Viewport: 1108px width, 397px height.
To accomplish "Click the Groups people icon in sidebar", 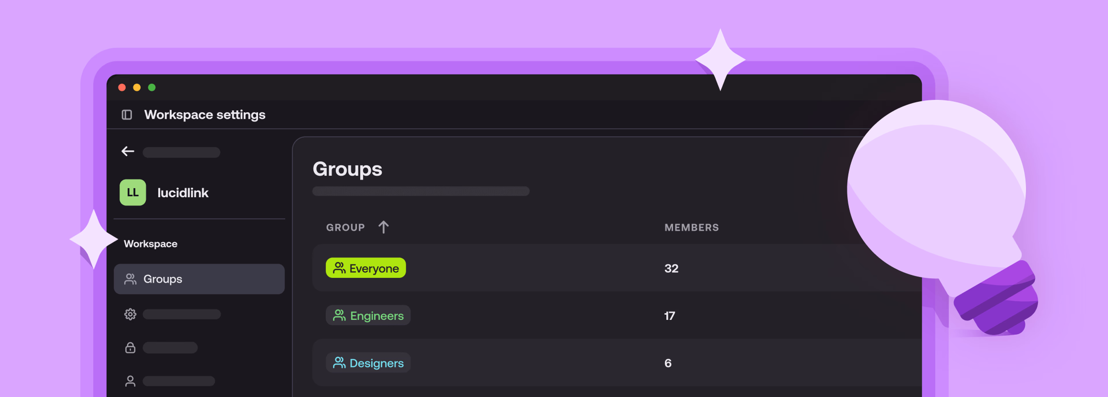I will coord(130,279).
